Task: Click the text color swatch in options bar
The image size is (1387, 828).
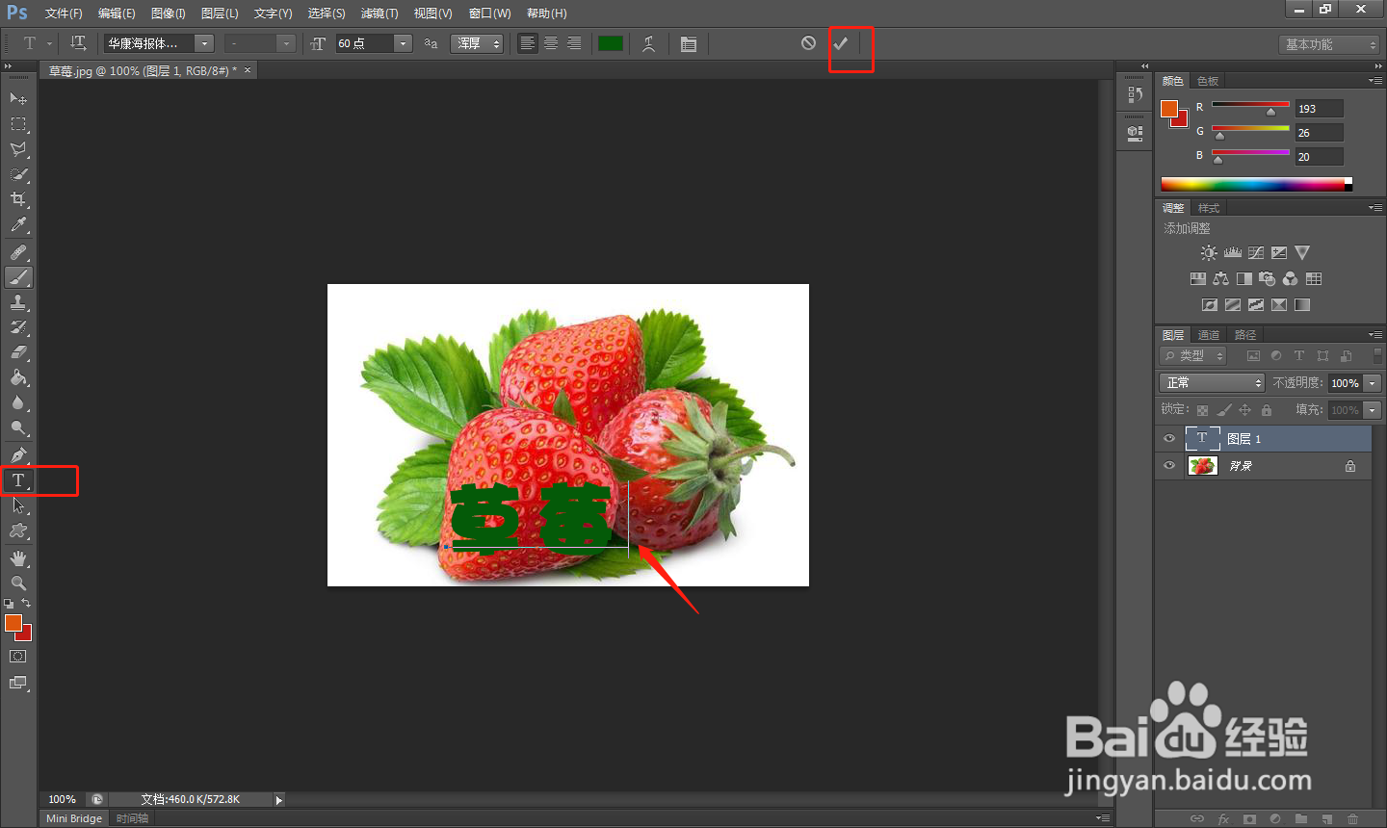Action: coord(611,43)
